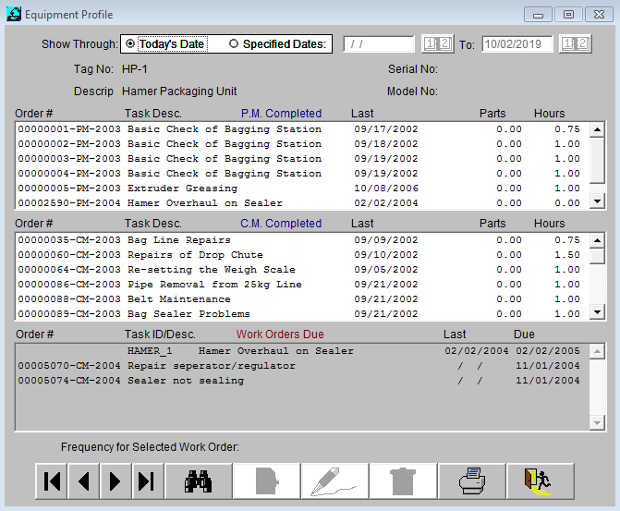This screenshot has width=620, height=511.
Task: Click the delete trash can icon
Action: point(403,481)
